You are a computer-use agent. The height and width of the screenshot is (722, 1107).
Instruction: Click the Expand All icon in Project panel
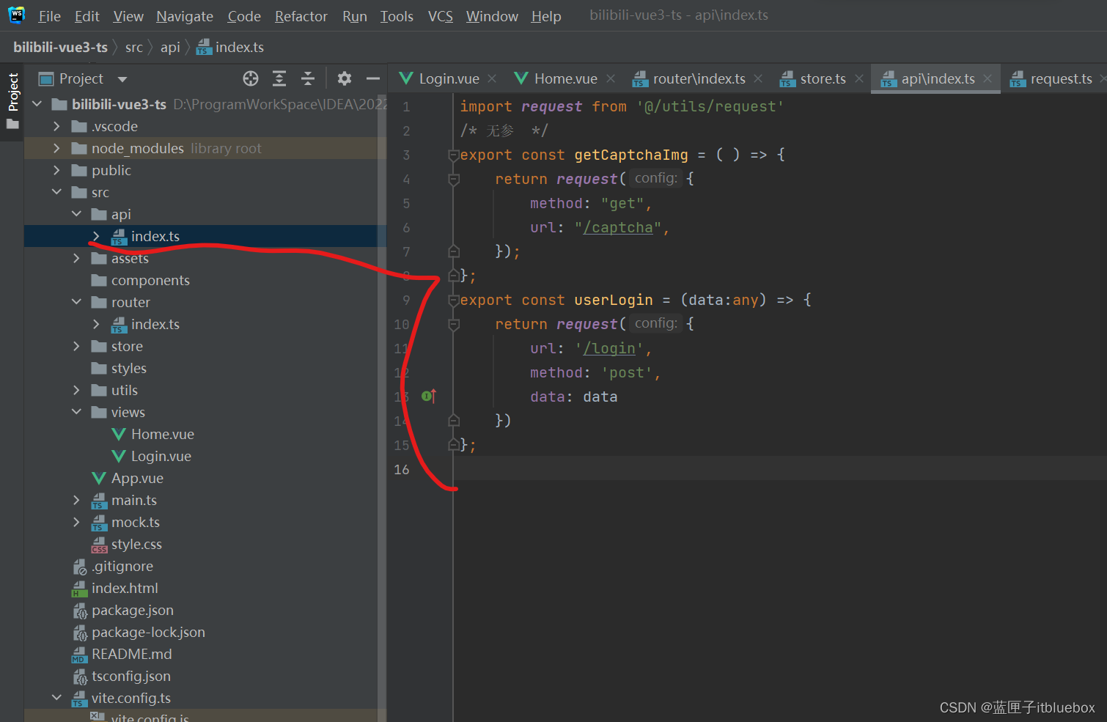click(x=279, y=78)
